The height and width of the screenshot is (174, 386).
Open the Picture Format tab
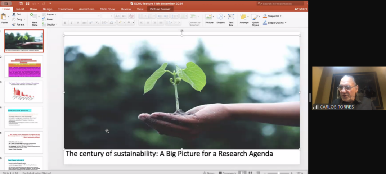160,9
